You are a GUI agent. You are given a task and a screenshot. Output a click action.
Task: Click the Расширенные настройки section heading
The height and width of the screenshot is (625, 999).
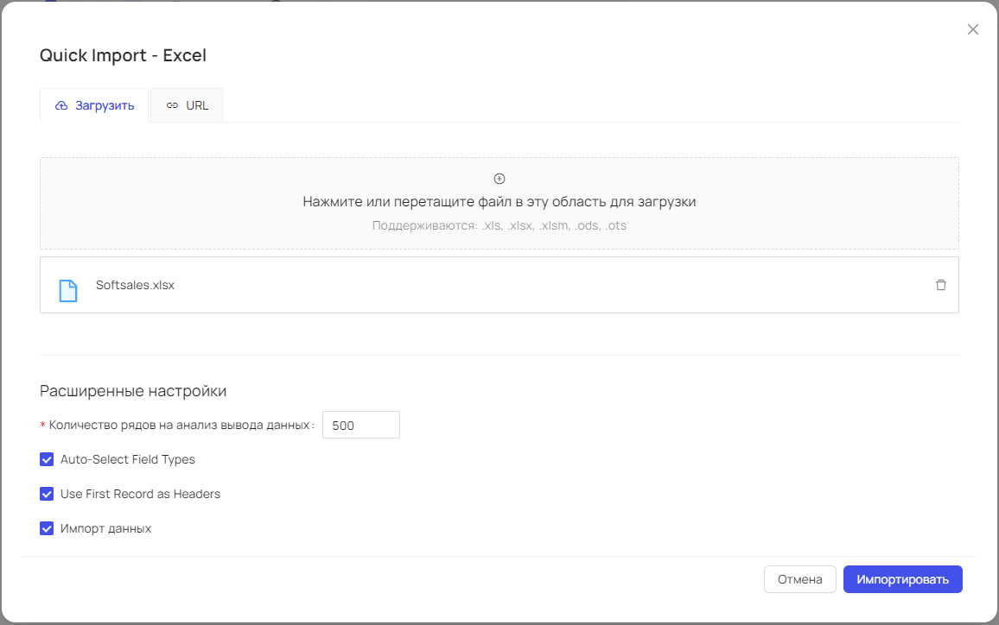coord(133,391)
